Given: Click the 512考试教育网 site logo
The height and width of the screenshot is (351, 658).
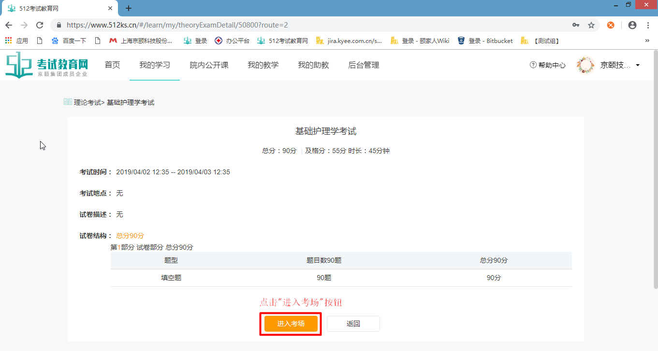Looking at the screenshot, I should 46,65.
